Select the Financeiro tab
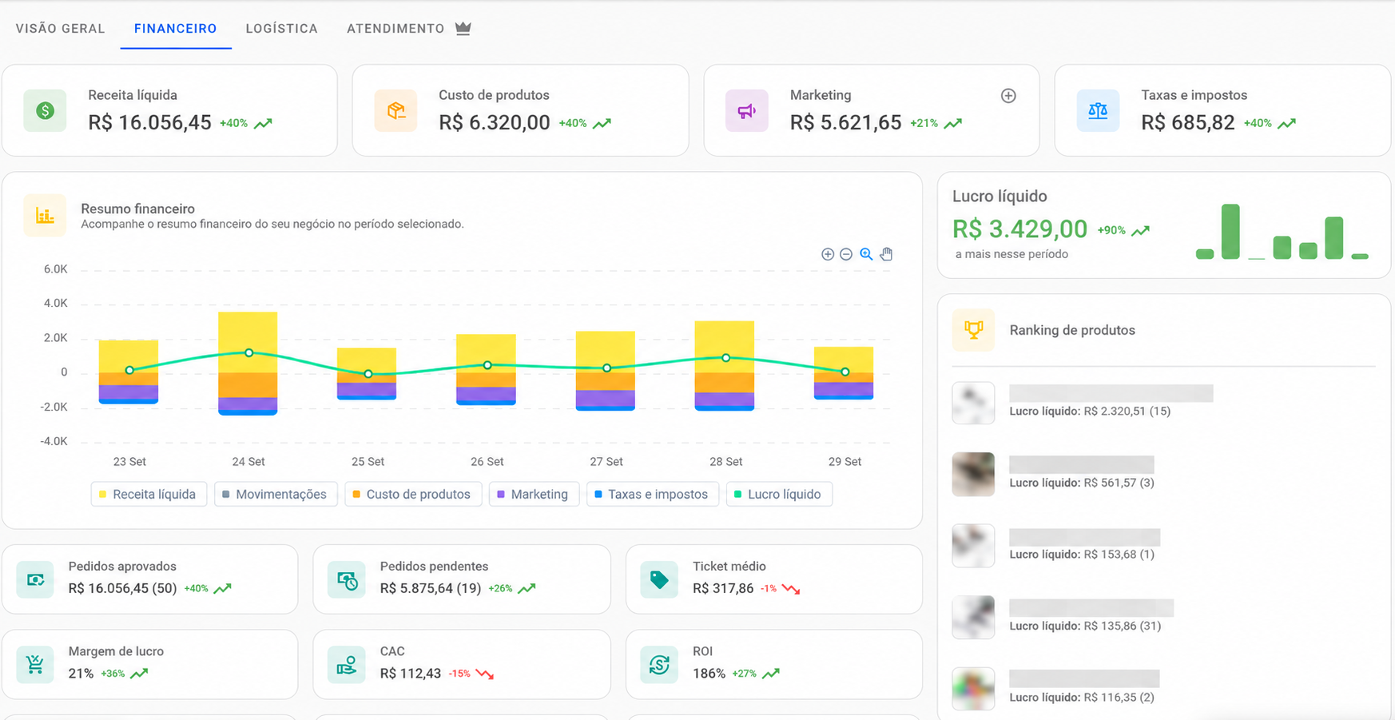 [176, 29]
